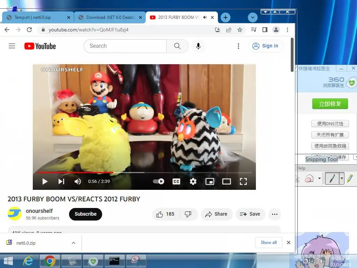This screenshot has height=268, width=357.
Task: Open a new browser tab
Action: (x=226, y=17)
